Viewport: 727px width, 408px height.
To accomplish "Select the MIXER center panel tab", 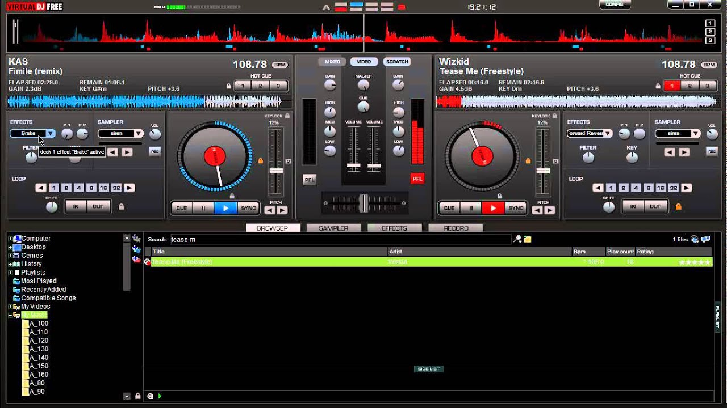I will [x=332, y=62].
